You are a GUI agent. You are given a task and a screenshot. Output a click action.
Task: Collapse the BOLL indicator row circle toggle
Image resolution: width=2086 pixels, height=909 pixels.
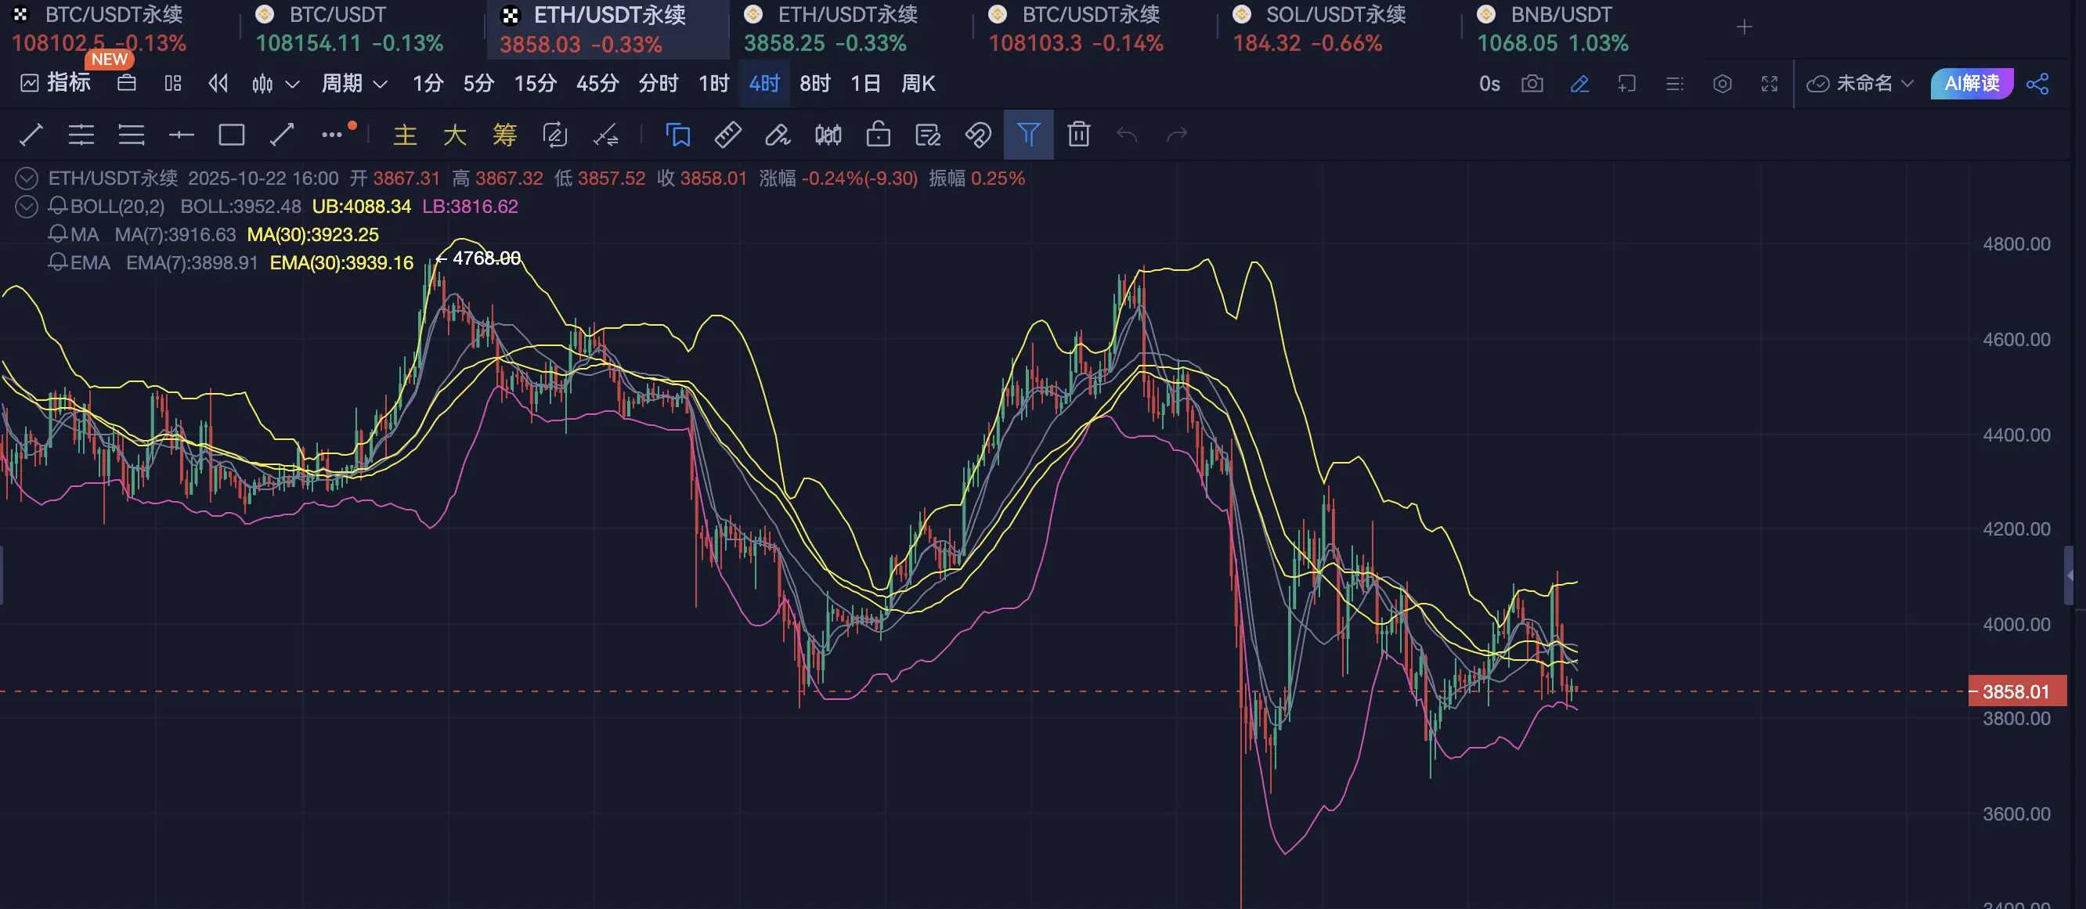(x=27, y=207)
